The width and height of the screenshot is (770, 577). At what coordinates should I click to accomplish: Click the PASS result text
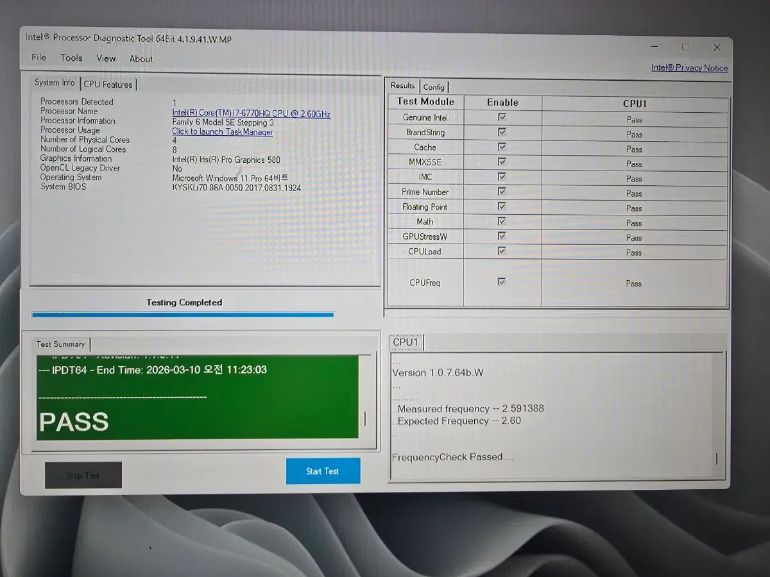pos(74,422)
